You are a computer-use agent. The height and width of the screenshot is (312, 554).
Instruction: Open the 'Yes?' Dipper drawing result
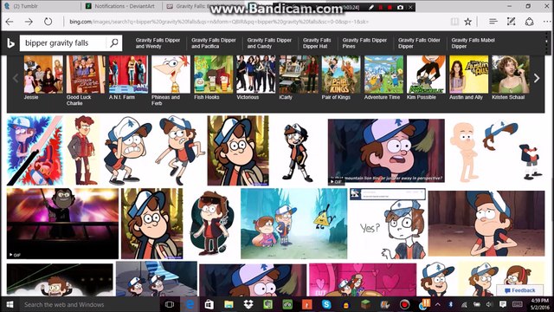[x=388, y=224]
